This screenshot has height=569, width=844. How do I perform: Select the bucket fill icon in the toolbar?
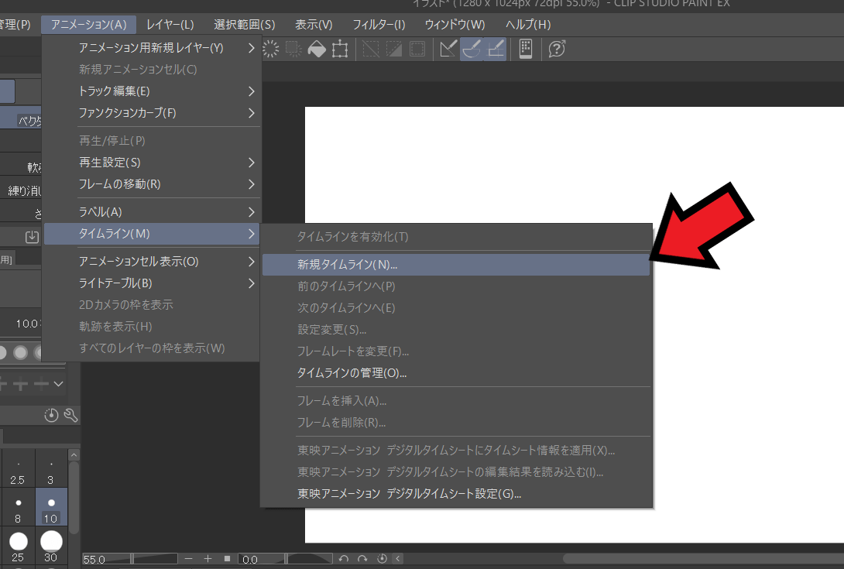(x=316, y=49)
